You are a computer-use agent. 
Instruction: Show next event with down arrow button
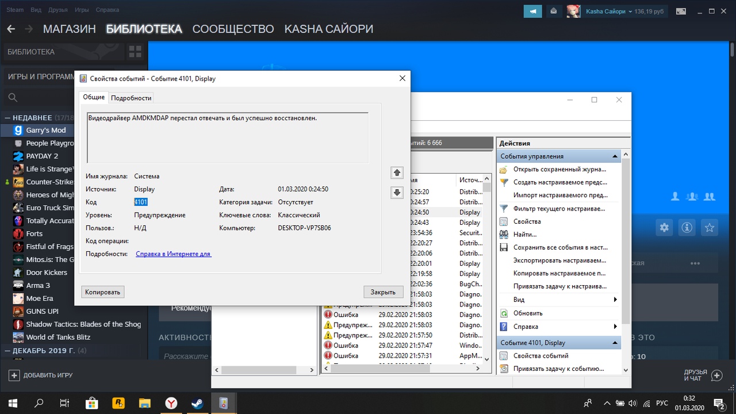pyautogui.click(x=397, y=193)
